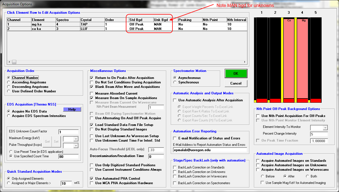Open the EDS Acquisition Help button
339x192 pixels.
tap(72, 109)
